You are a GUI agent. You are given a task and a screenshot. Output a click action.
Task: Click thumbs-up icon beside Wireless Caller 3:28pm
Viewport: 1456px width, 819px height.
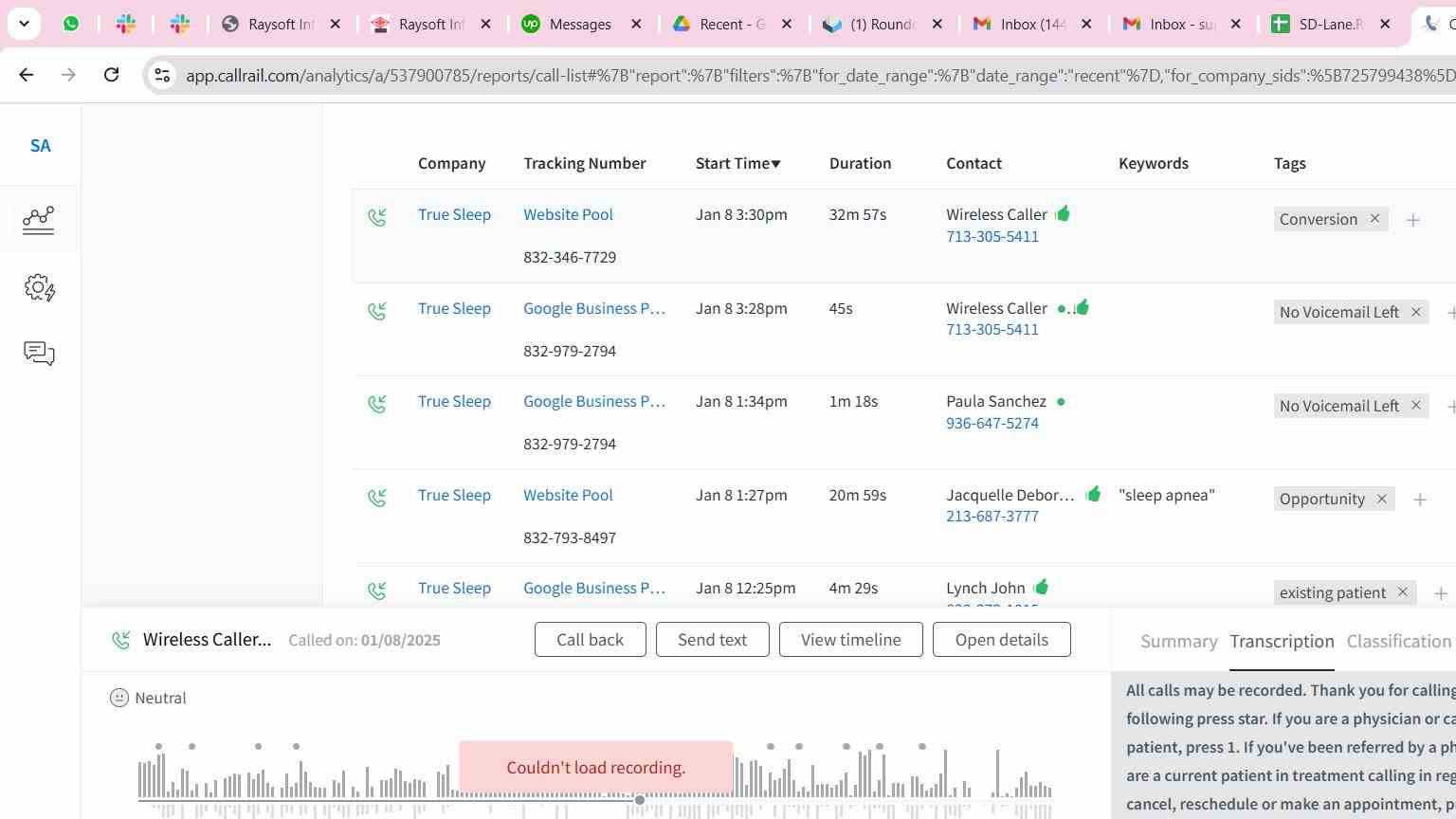point(1083,306)
